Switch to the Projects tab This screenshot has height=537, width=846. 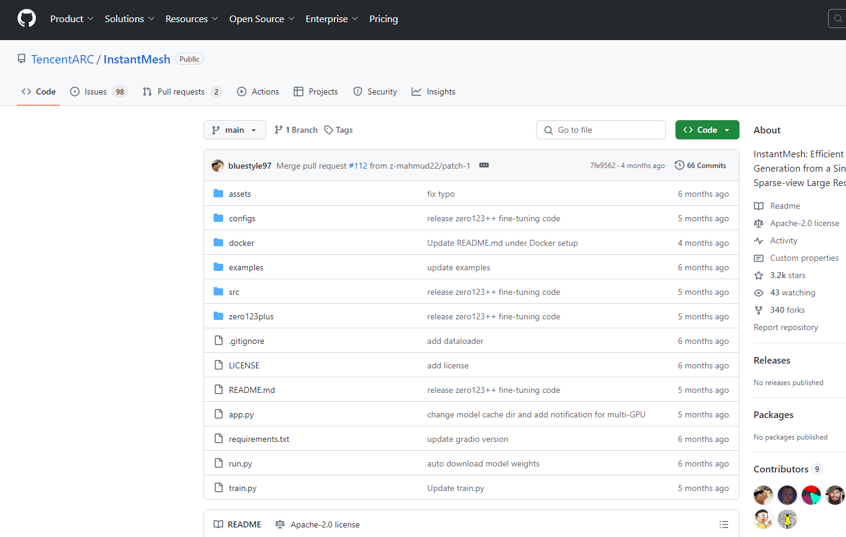pyautogui.click(x=316, y=91)
